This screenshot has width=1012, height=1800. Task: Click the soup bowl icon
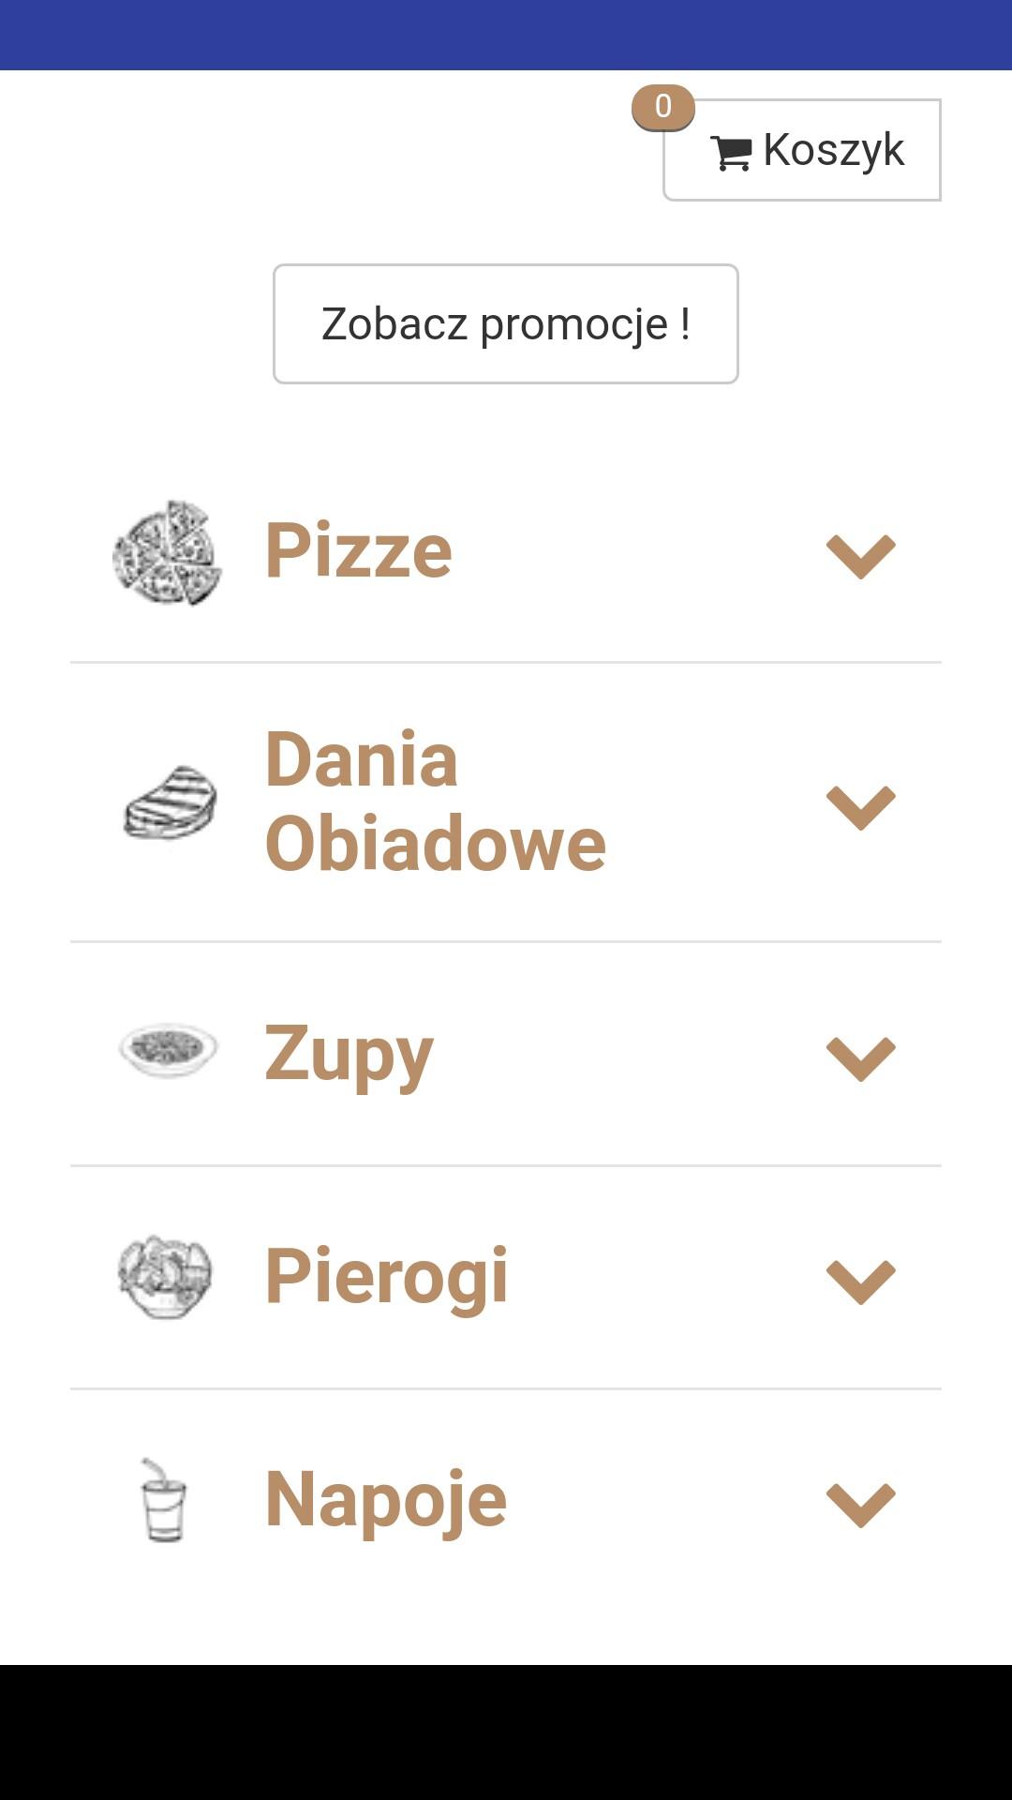coord(168,1050)
